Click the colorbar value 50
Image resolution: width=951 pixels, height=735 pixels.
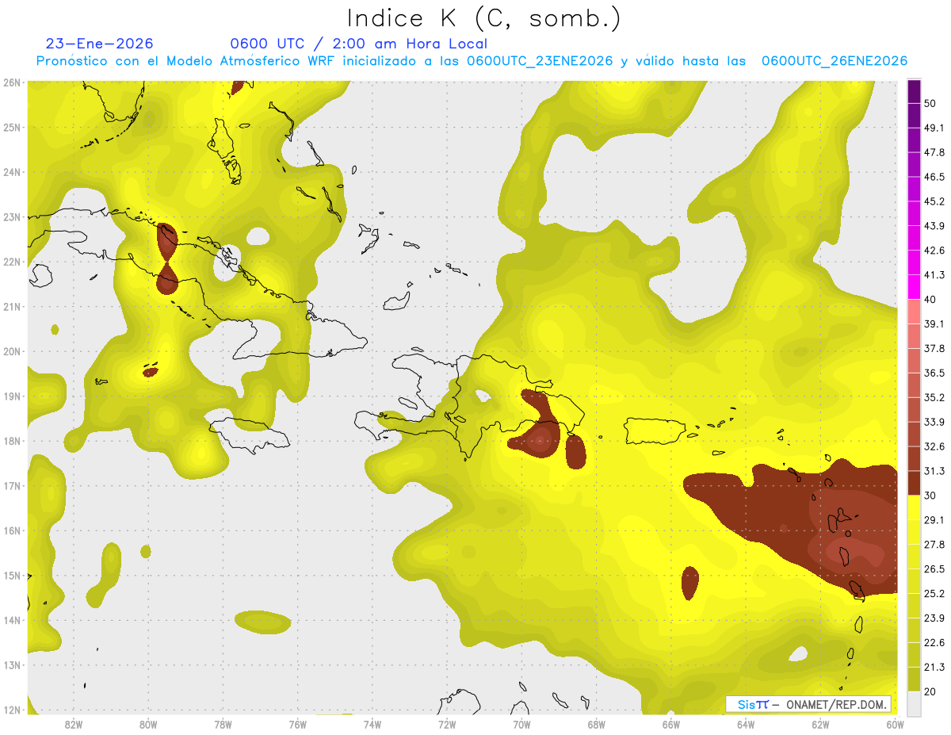tap(930, 103)
